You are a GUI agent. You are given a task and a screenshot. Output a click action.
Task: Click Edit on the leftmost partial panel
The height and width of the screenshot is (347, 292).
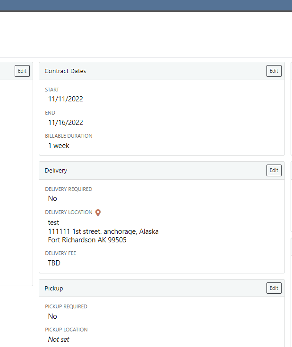[x=22, y=71]
